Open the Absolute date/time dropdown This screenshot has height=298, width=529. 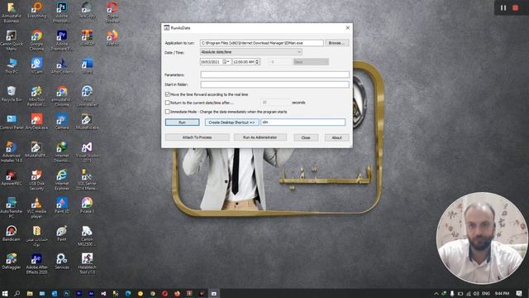[x=251, y=52]
